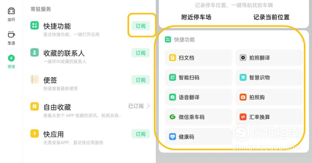
Task: Subscribe to 收藏的联系人 service
Action: (140, 53)
